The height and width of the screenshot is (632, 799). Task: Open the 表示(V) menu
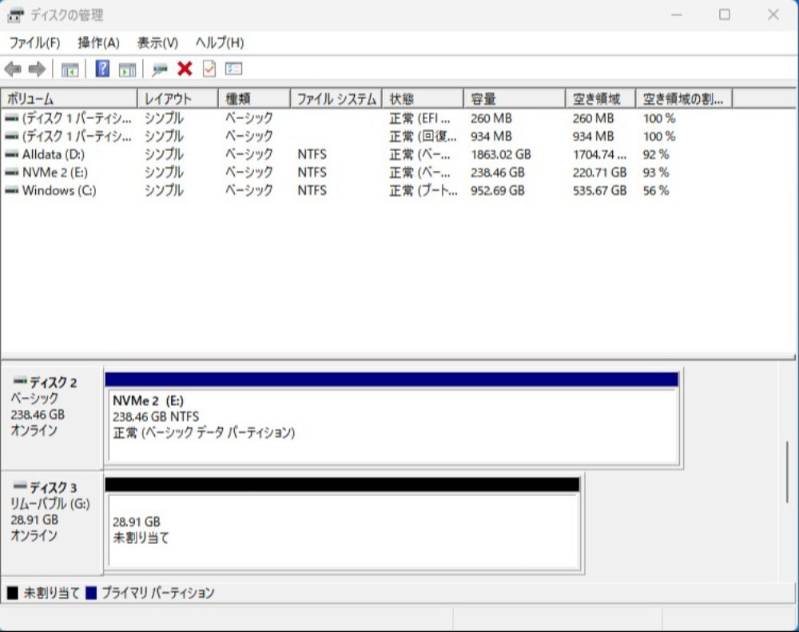click(x=157, y=43)
